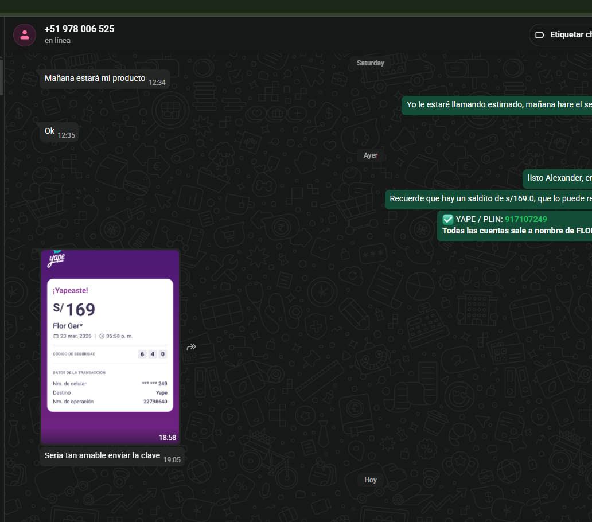Click the calendar icon beside 23 mar. 2026
This screenshot has height=522, width=592.
tap(56, 336)
